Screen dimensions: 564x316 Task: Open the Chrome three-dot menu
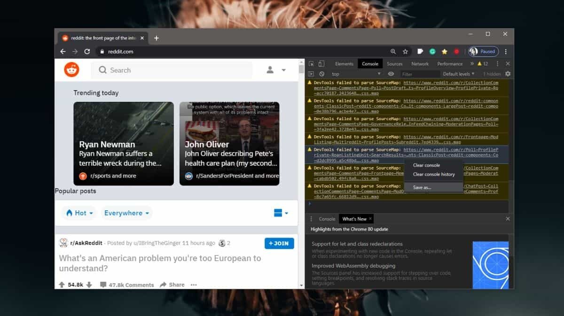pyautogui.click(x=505, y=52)
